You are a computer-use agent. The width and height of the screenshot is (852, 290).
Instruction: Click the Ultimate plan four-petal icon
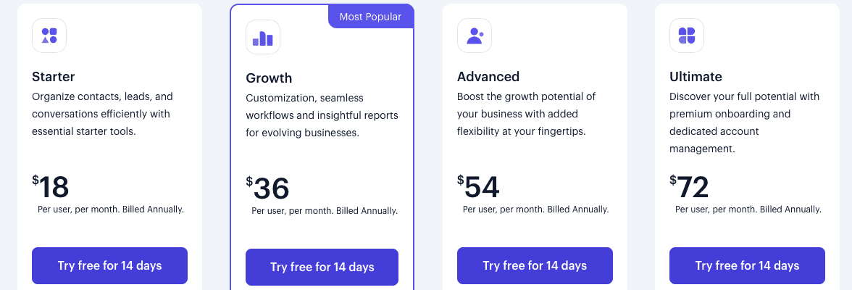(687, 36)
